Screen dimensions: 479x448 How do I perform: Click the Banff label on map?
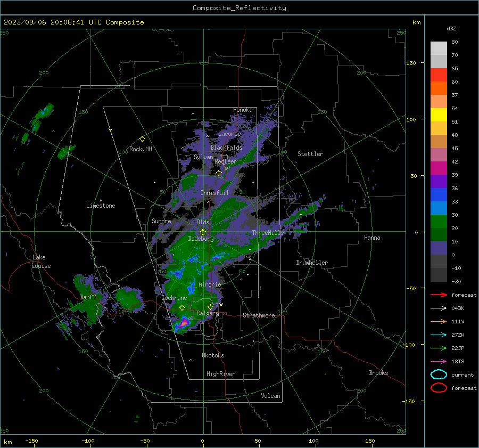click(88, 297)
